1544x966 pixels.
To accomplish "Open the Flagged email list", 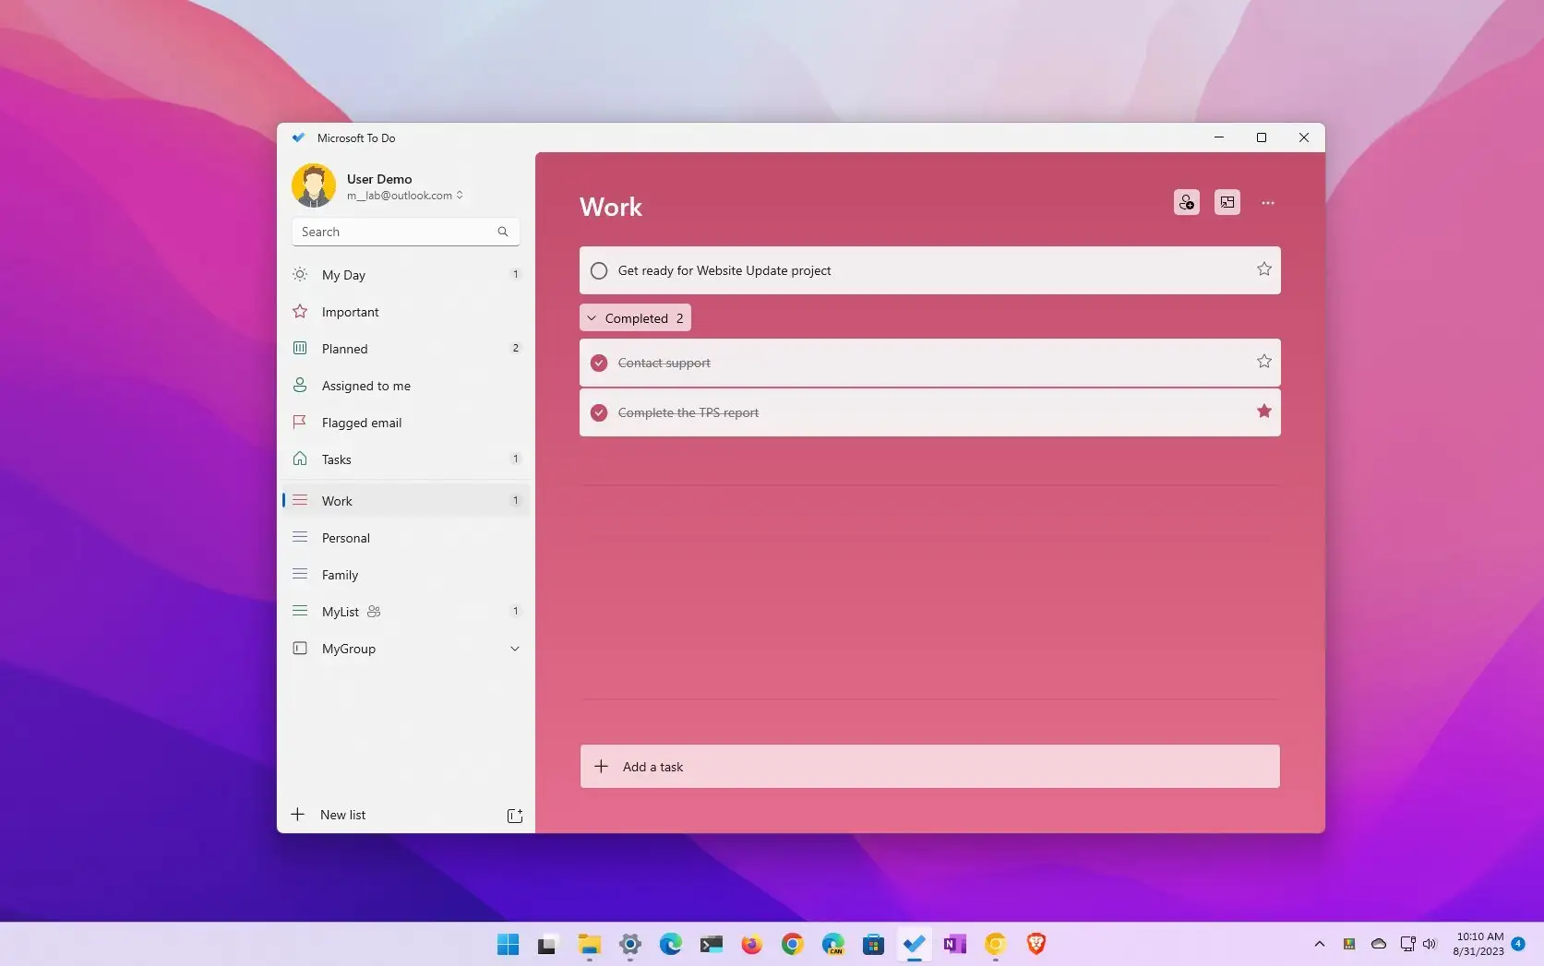I will [x=361, y=423].
